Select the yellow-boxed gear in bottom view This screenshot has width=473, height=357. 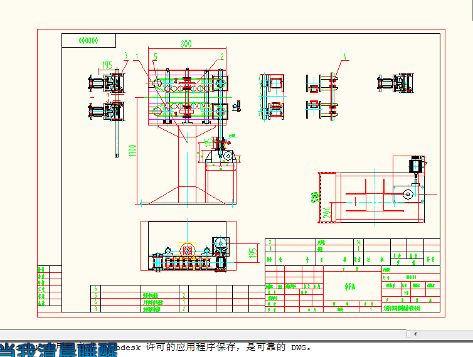pyautogui.click(x=188, y=249)
